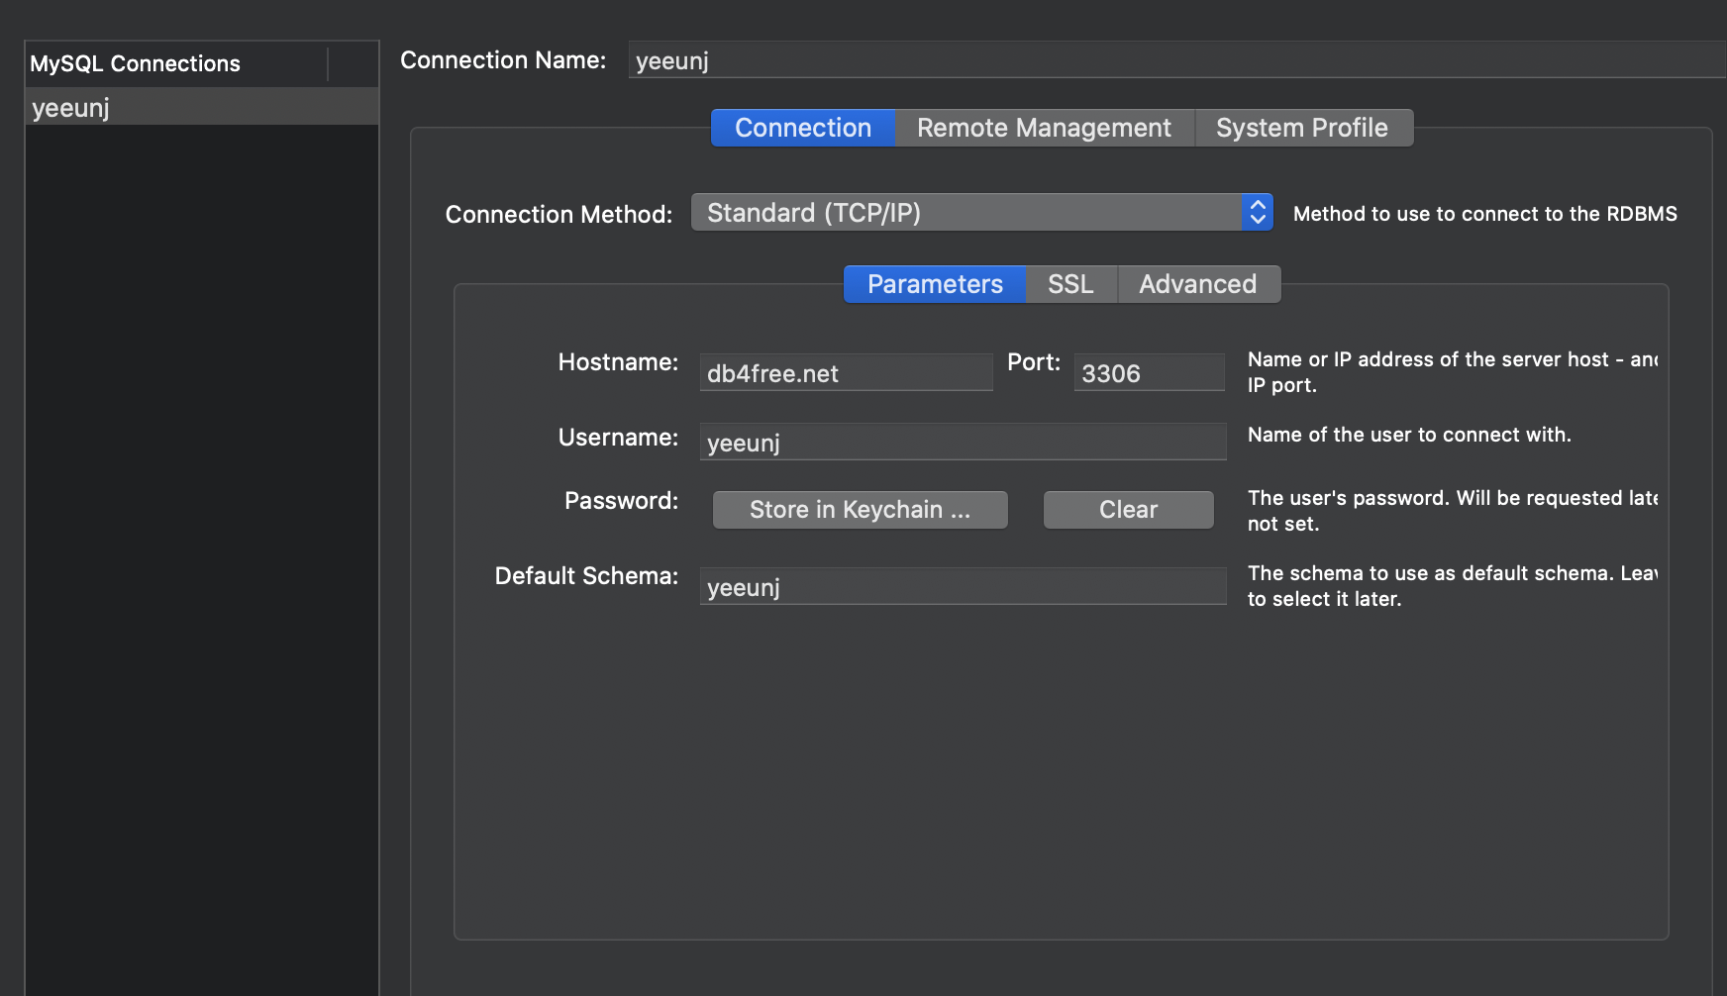The image size is (1727, 996).
Task: Click the Default Schema label
Action: point(586,576)
